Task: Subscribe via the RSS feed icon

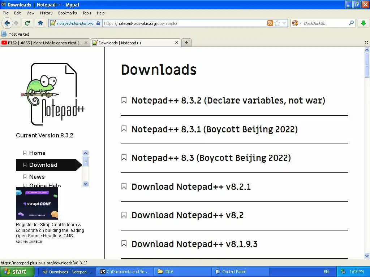Action: coord(270,23)
